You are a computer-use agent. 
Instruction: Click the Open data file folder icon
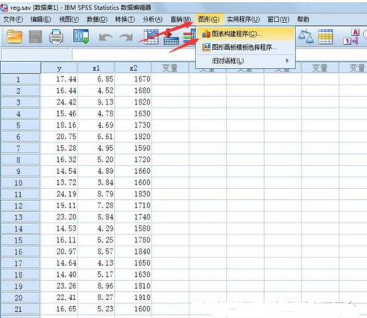[x=14, y=37]
